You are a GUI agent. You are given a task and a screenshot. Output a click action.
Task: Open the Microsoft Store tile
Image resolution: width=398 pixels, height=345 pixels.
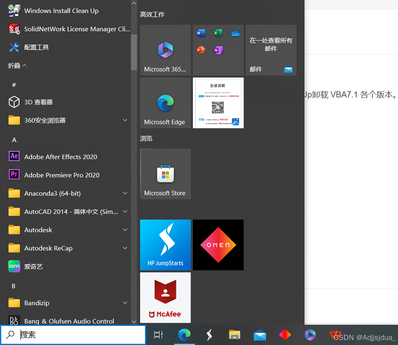(x=166, y=174)
